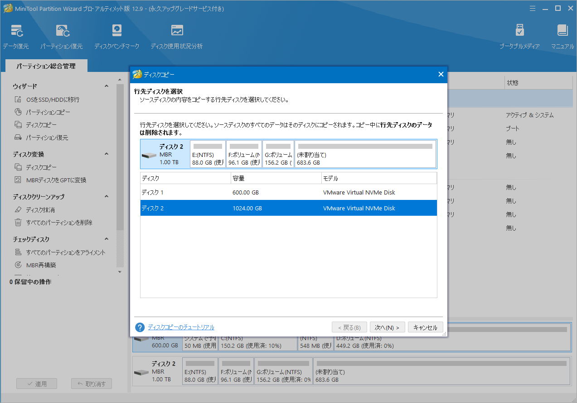Choose ディスクコピー under ウィザード
The width and height of the screenshot is (577, 403).
click(41, 125)
